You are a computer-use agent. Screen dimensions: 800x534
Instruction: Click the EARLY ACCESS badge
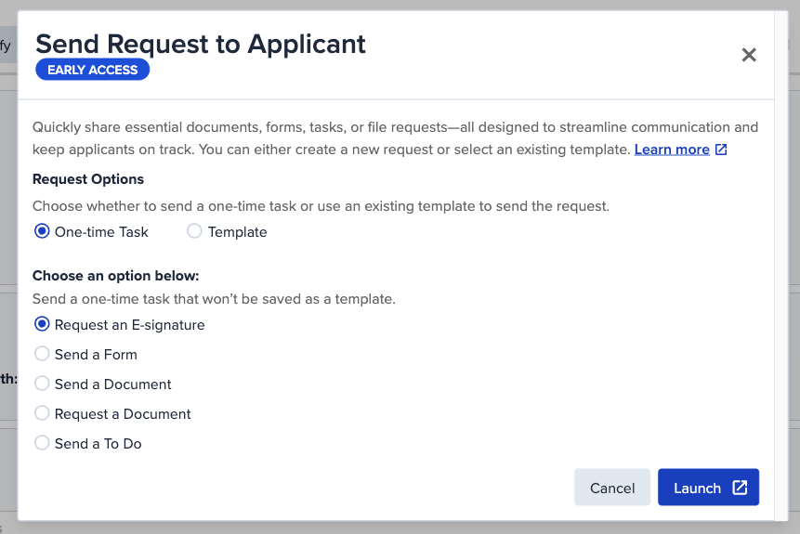(92, 70)
